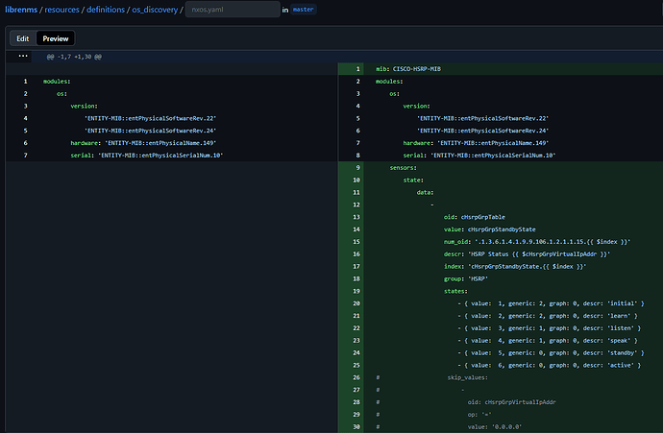
Task: Click the diff hunk header @@ -1,7 +1,30 @@
Action: (74, 57)
